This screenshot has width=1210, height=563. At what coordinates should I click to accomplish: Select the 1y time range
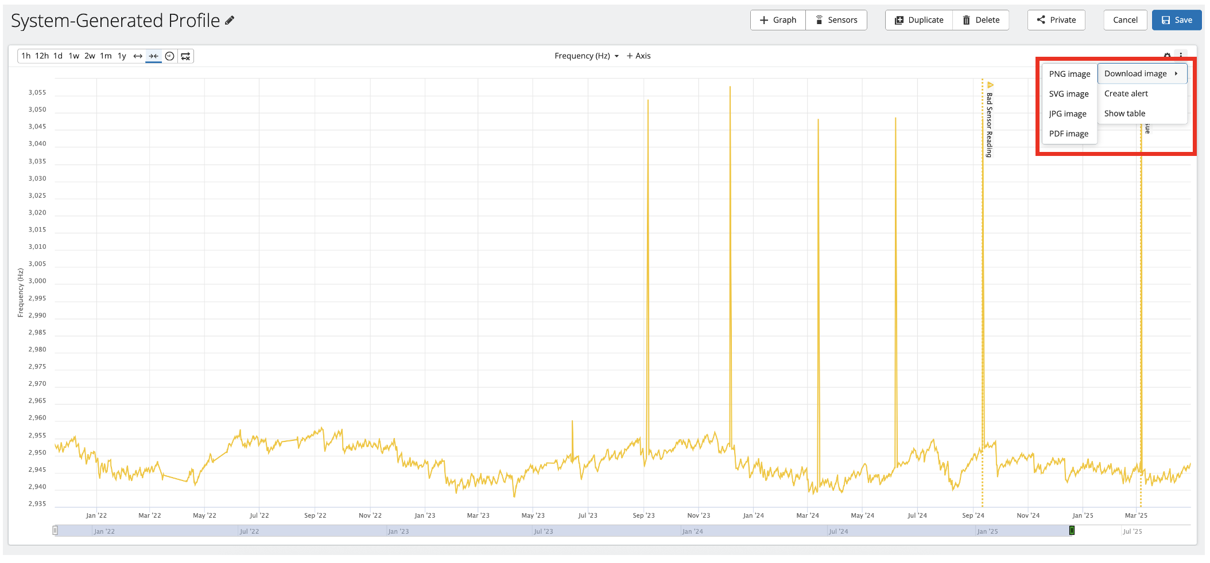click(x=122, y=56)
